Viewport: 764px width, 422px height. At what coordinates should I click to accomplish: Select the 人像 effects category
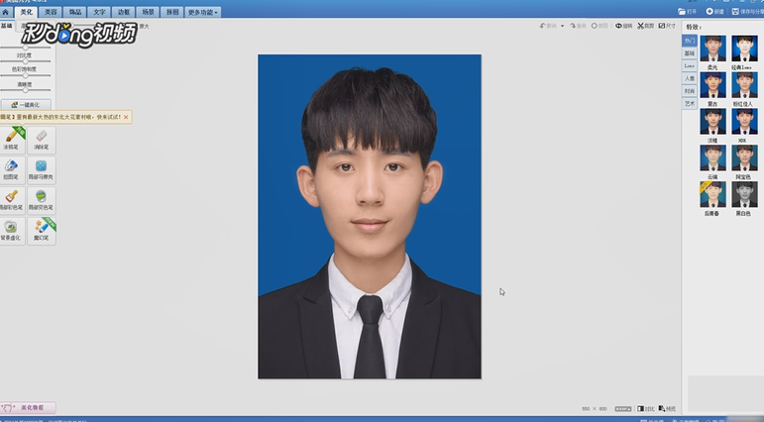690,78
